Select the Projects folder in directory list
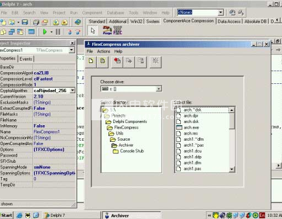 point(118,116)
